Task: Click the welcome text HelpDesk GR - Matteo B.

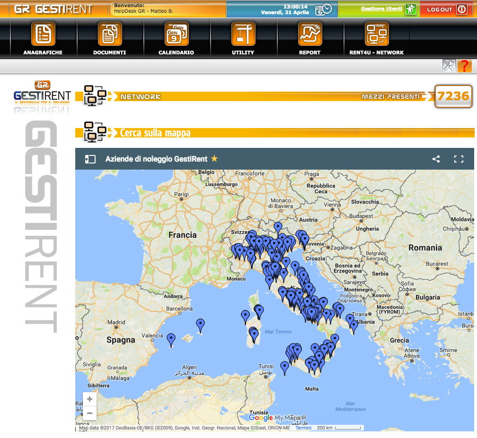Action: pos(143,11)
